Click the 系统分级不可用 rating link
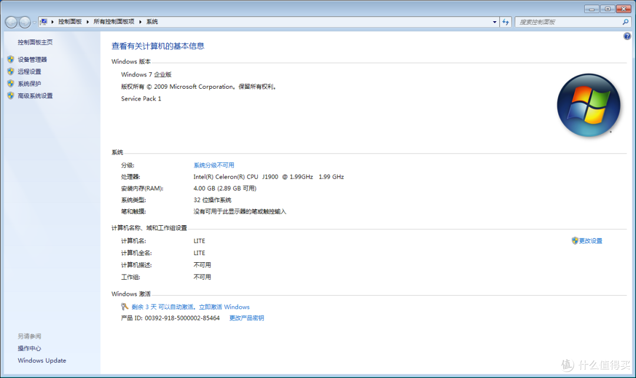 tap(214, 165)
